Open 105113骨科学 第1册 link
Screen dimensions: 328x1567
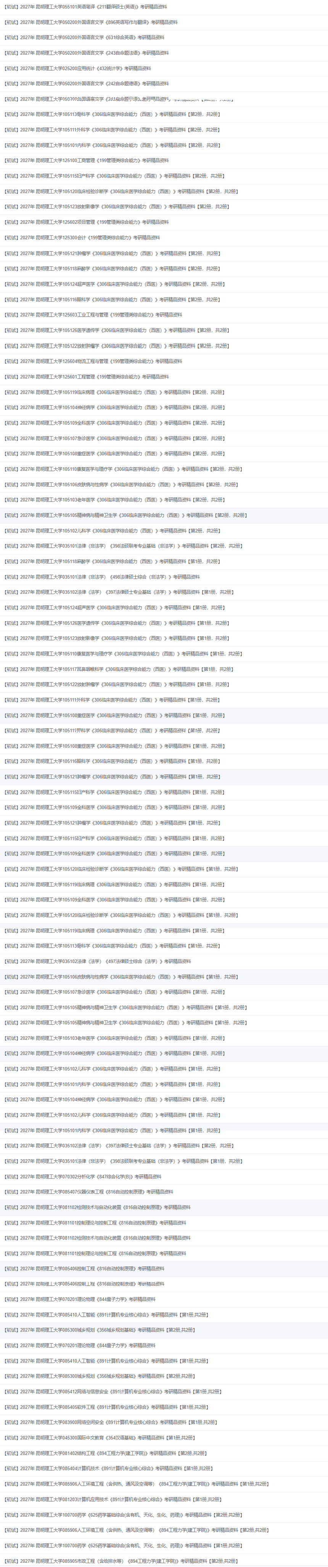tap(113, 946)
